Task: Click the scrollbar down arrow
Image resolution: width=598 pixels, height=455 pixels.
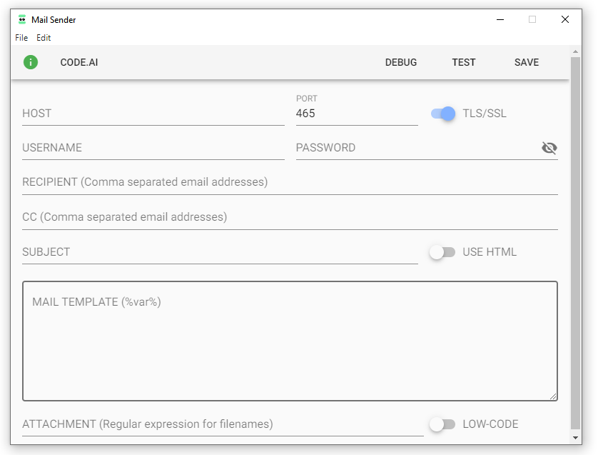Action: point(575,437)
